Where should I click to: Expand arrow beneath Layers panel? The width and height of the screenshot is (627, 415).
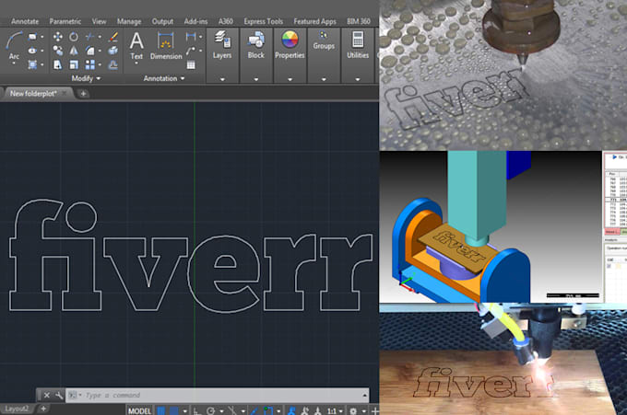(222, 79)
